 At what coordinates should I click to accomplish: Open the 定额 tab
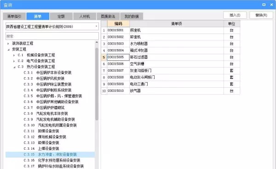click(61, 17)
